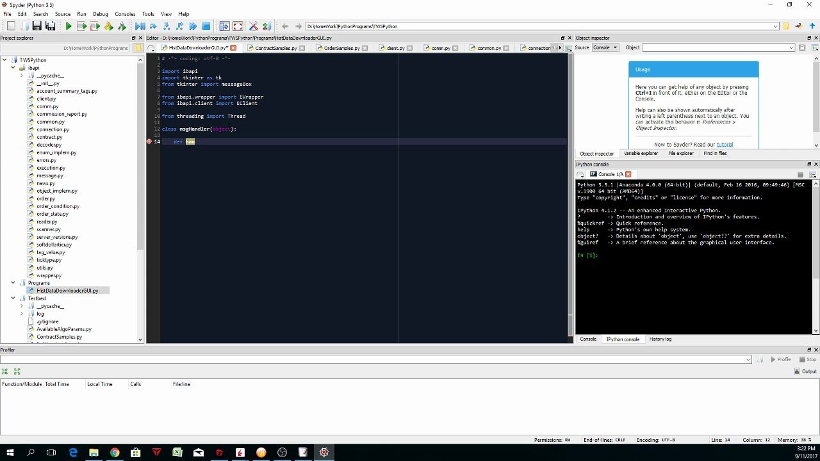Open Chrome from the Windows taskbar
The image size is (820, 461).
click(114, 453)
